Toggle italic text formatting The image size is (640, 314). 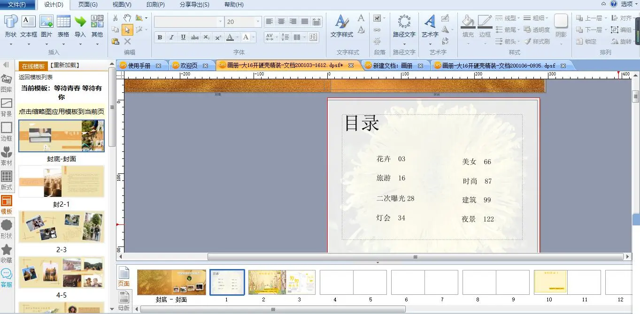click(x=171, y=37)
